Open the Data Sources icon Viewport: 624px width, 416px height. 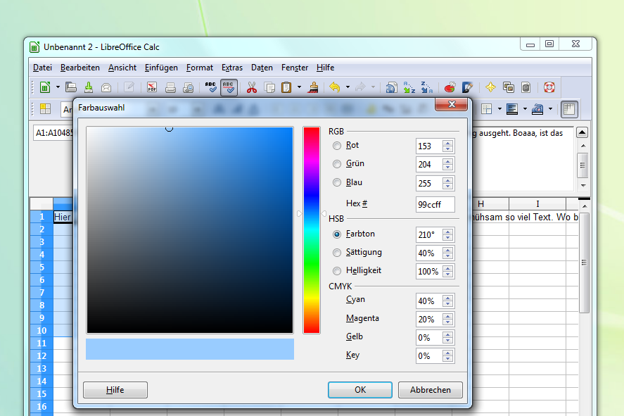click(526, 87)
